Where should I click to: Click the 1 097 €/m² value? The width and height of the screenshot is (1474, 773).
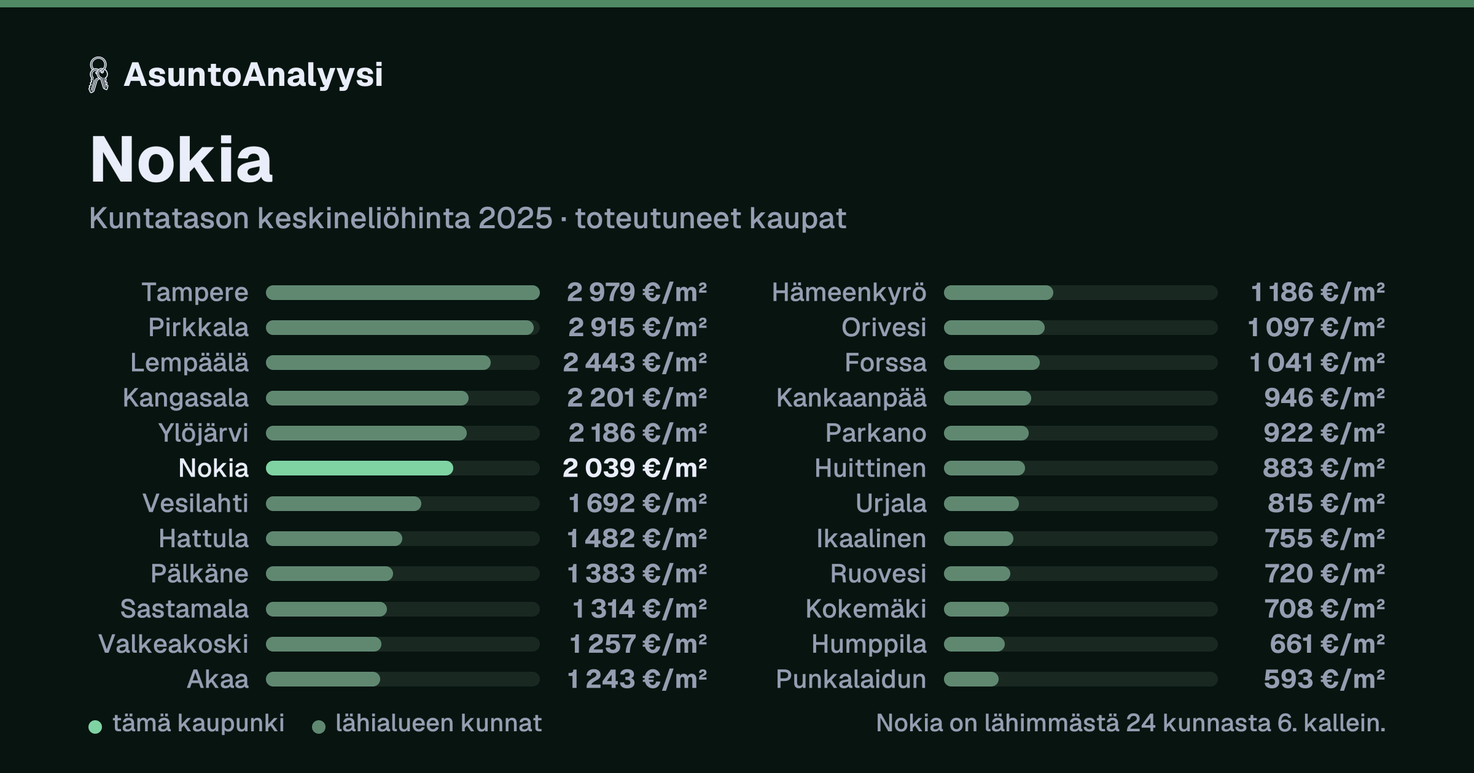(x=1317, y=328)
